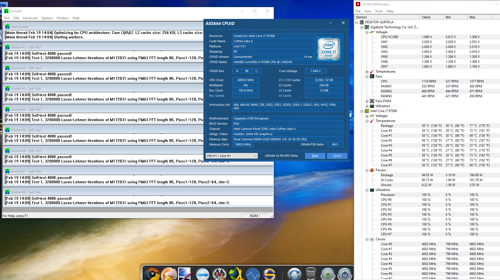Click the flame icon beside the Powers node
This screenshot has width=500, height=280.
click(x=372, y=170)
